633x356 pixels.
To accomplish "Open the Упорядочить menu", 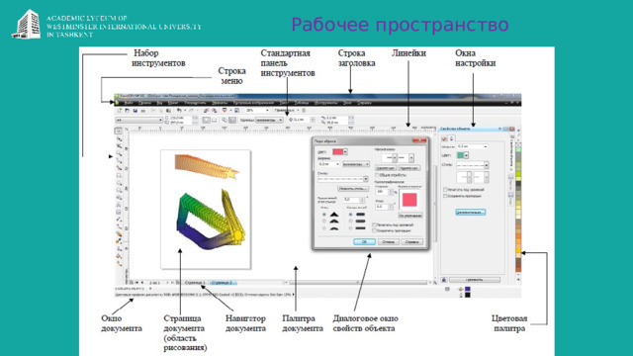I will (x=195, y=103).
